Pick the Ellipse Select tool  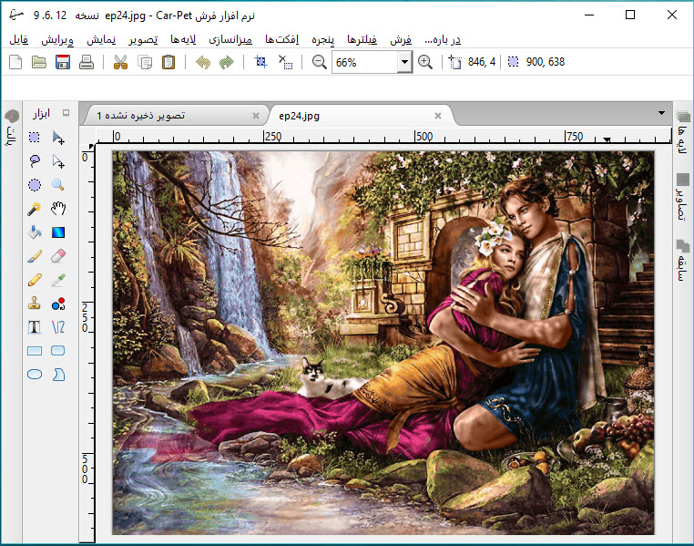[x=35, y=185]
